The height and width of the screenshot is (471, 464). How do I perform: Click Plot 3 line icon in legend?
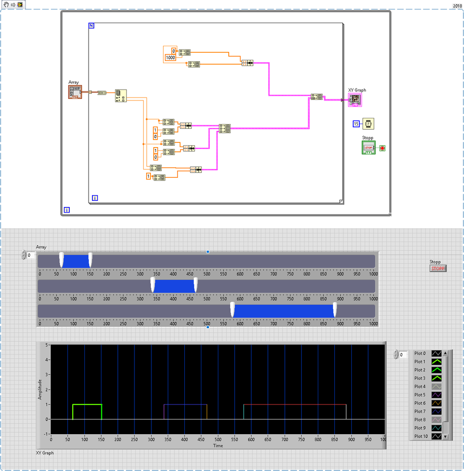pyautogui.click(x=436, y=378)
